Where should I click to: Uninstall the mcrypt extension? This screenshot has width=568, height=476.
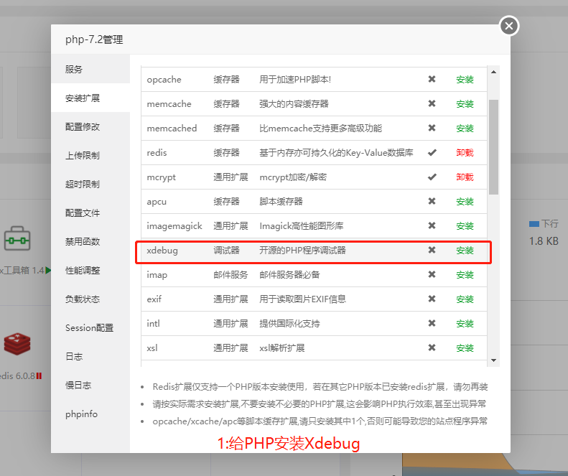click(465, 177)
